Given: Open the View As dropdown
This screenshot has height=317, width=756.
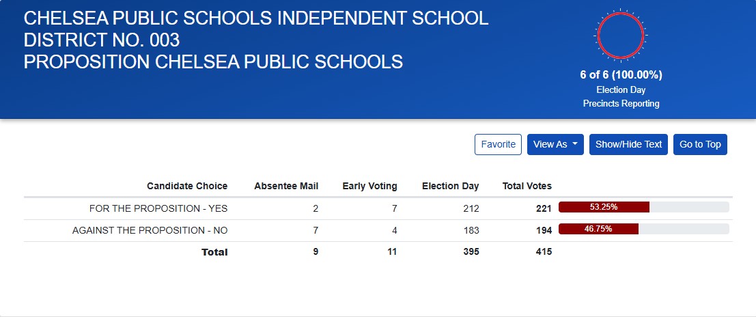Looking at the screenshot, I should click(x=555, y=144).
